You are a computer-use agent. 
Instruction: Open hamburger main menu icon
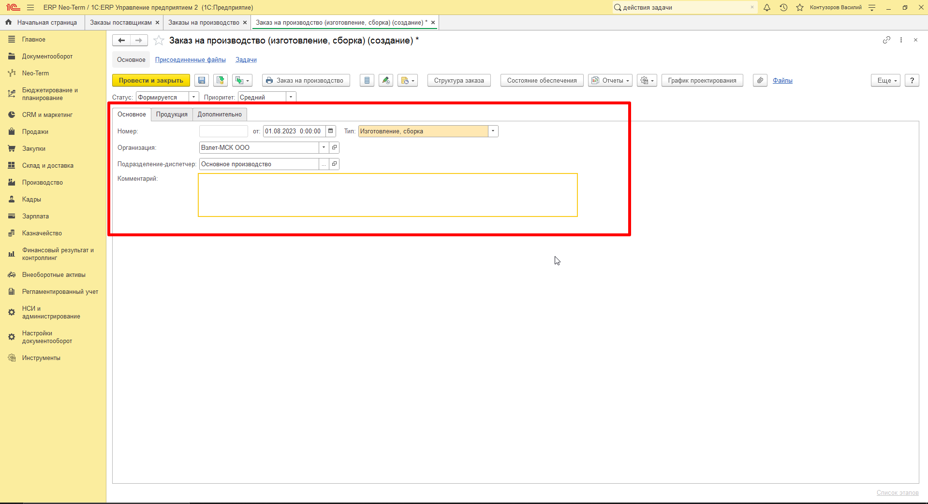(30, 7)
